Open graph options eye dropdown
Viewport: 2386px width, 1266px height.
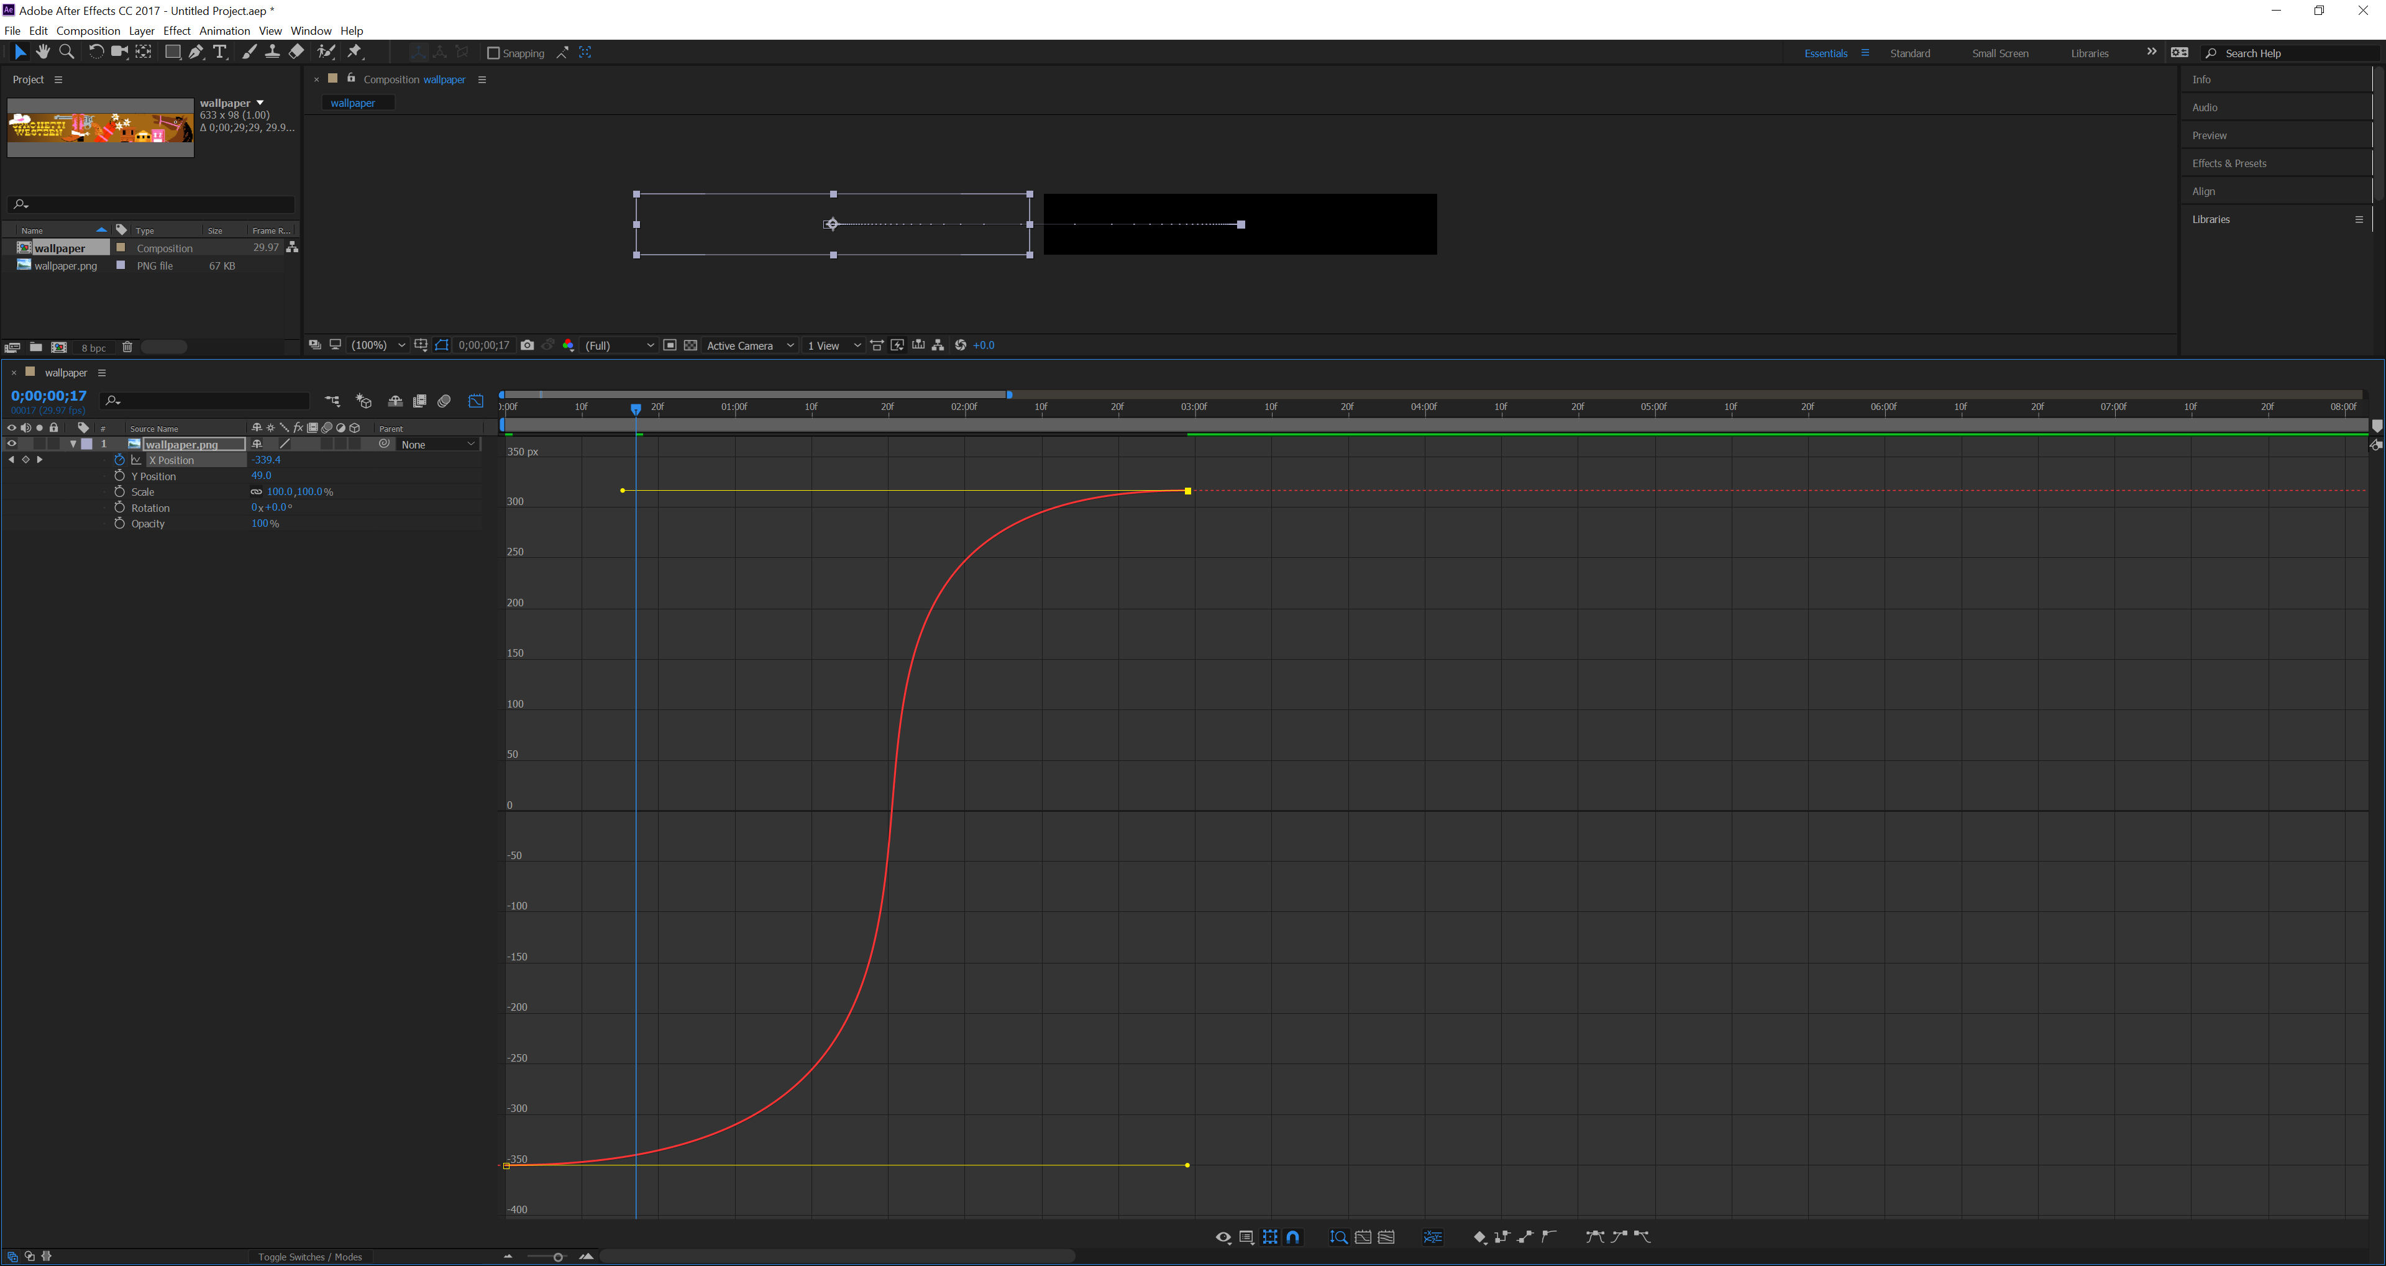pos(1223,1237)
